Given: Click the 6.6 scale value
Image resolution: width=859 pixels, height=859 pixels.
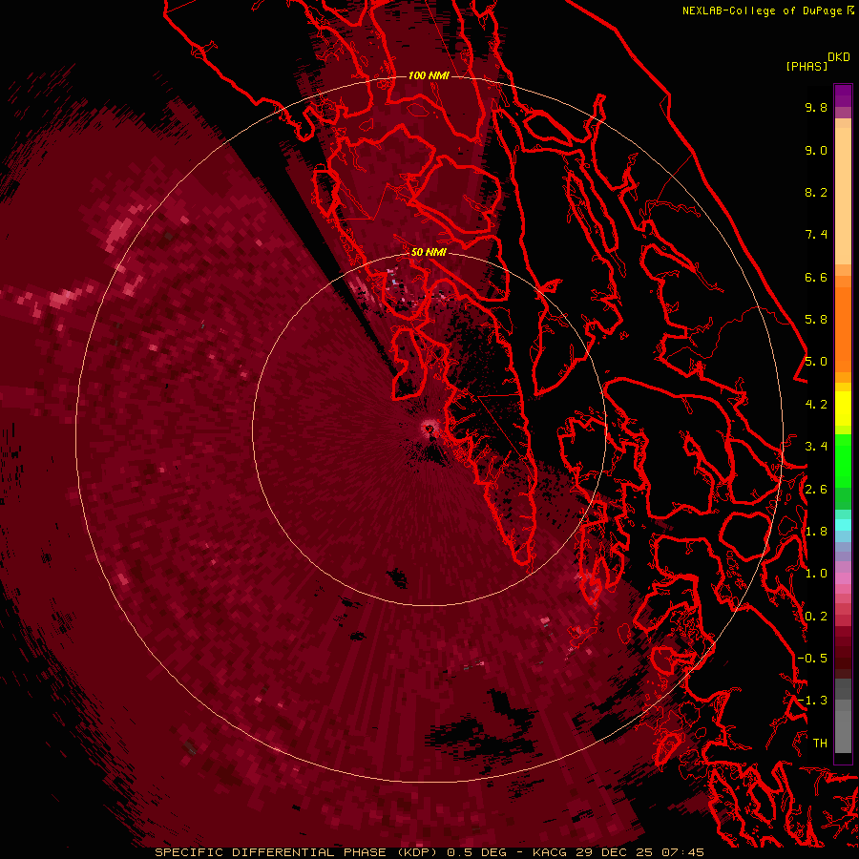Looking at the screenshot, I should coord(816,277).
